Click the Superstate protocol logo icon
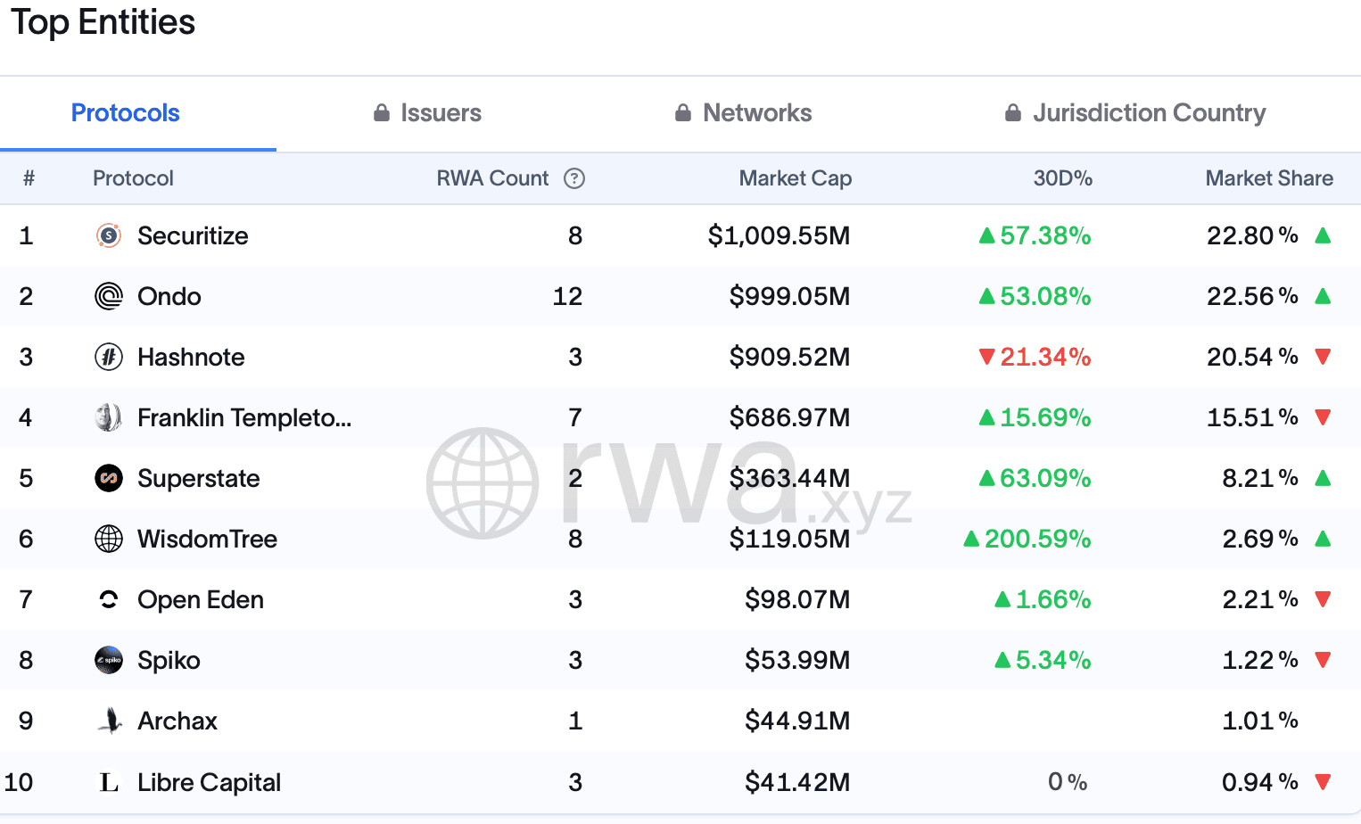1361x824 pixels. coord(109,478)
